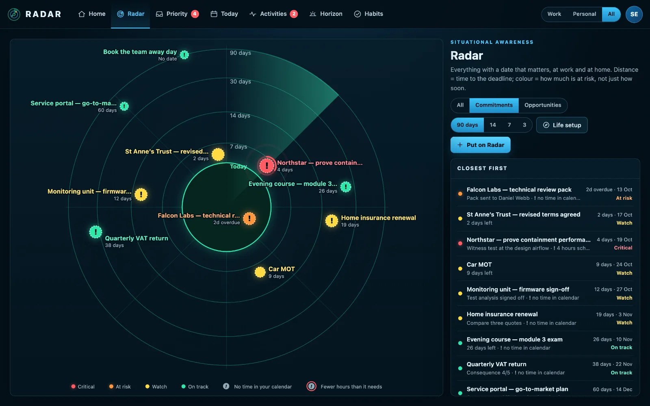Open the SE user avatar menu
Image resolution: width=650 pixels, height=406 pixels.
pos(634,14)
